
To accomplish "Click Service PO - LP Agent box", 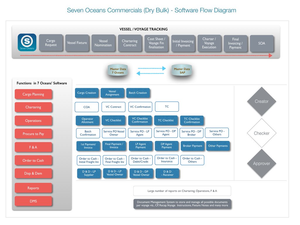I will tap(140, 133).
